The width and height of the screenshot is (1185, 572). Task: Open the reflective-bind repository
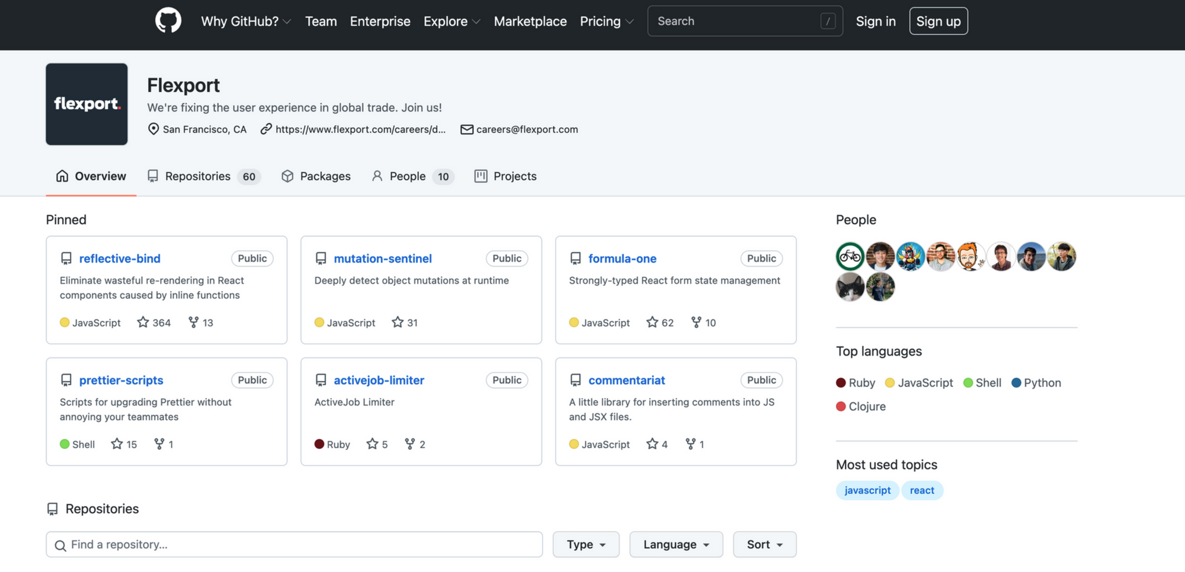(120, 258)
